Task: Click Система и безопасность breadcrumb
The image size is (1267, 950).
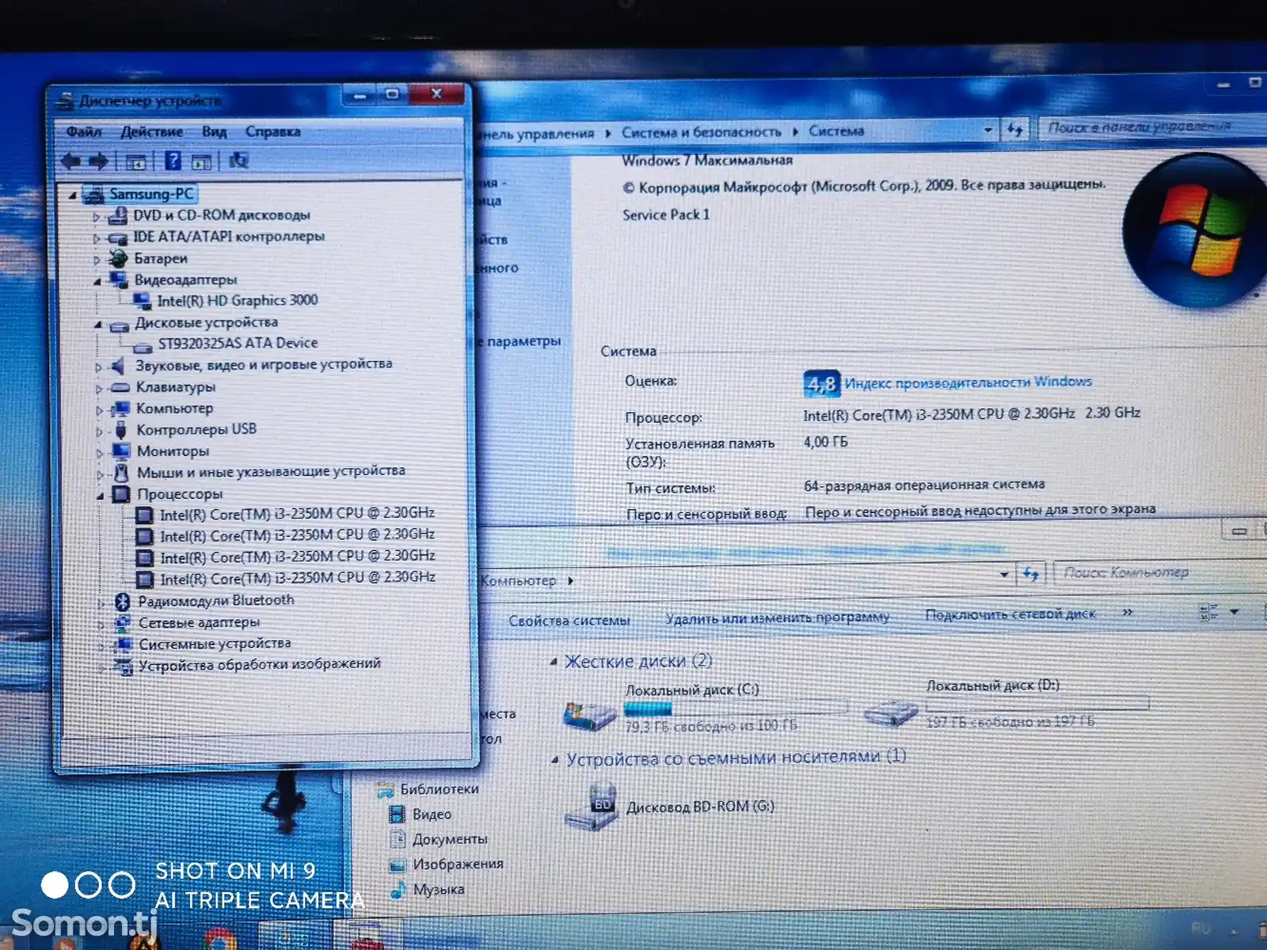Action: click(x=701, y=132)
